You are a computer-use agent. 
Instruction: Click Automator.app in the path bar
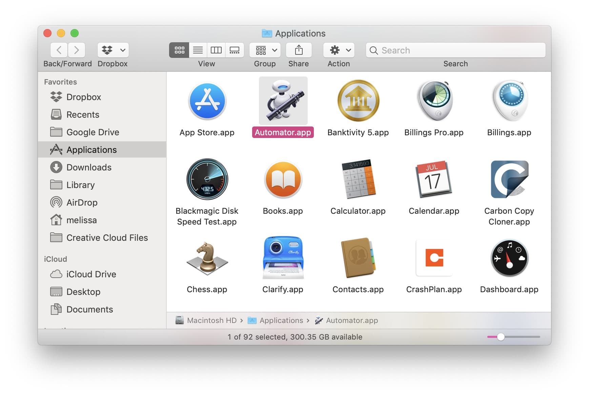pyautogui.click(x=346, y=320)
